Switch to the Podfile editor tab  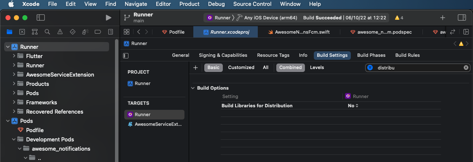173,32
